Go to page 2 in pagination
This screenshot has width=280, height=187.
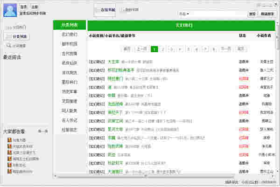pyautogui.click(x=163, y=49)
